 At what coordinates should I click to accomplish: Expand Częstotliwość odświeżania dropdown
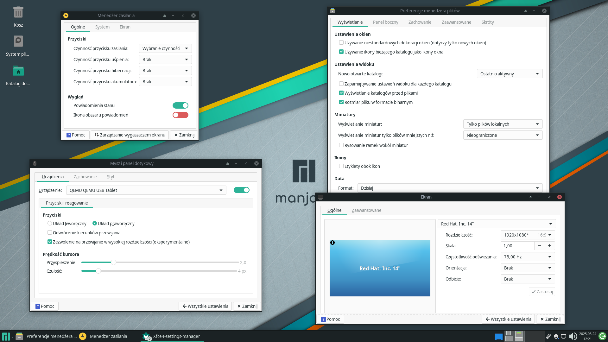click(528, 257)
